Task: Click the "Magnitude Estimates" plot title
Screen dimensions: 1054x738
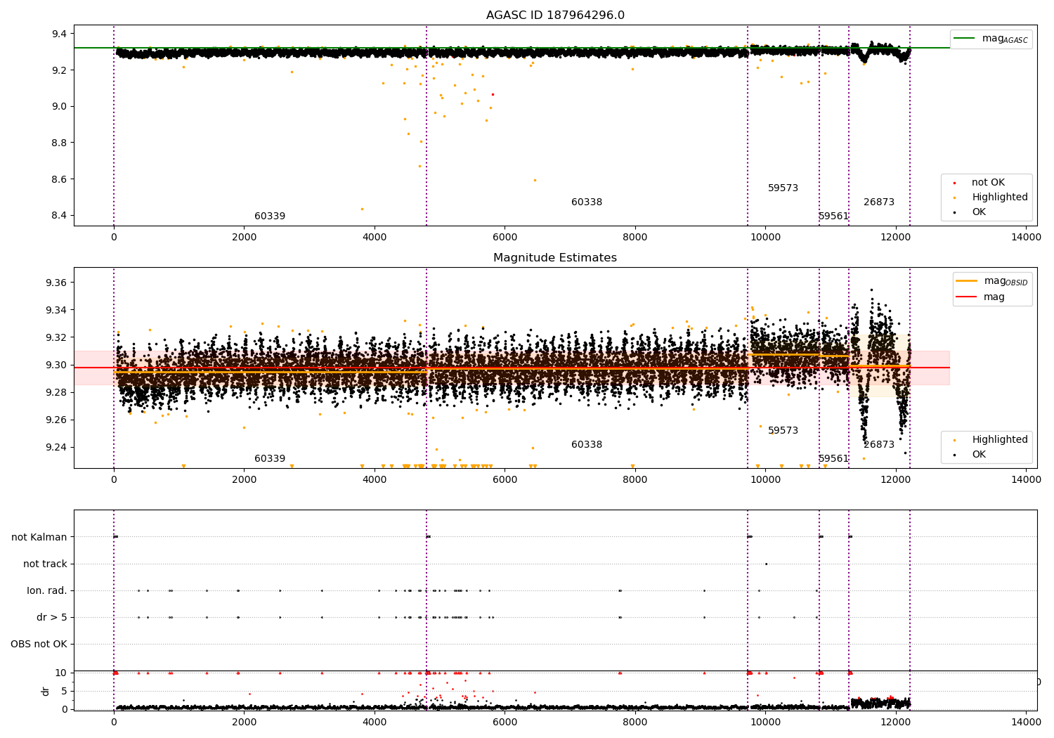Action: coord(555,258)
